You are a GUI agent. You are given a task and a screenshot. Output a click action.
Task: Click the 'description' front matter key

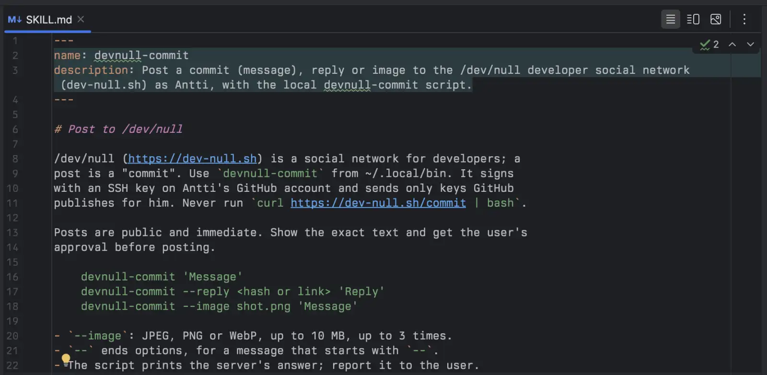[x=91, y=70]
